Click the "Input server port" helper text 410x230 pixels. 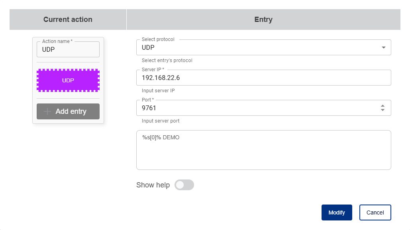click(161, 121)
